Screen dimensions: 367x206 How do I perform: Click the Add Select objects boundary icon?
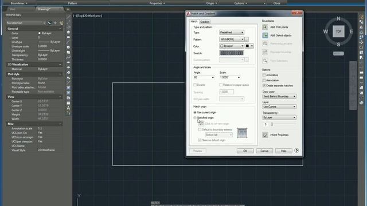265,35
